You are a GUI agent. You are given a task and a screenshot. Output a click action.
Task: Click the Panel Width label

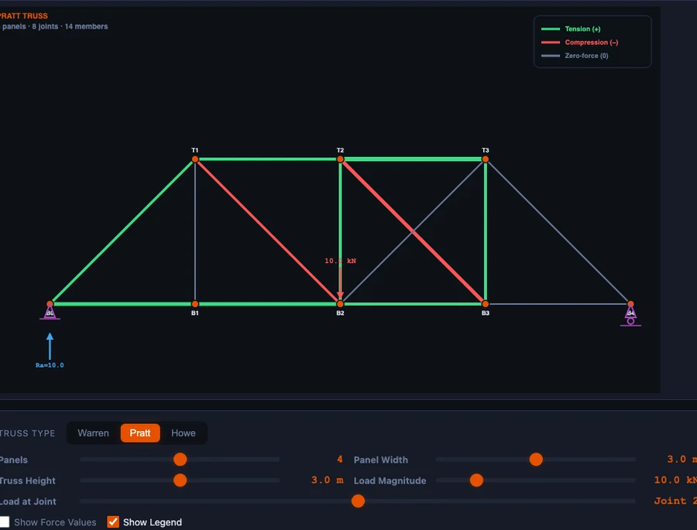[x=381, y=460]
